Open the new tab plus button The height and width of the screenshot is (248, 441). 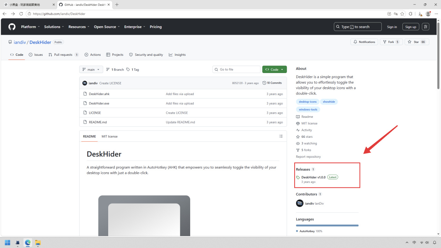point(117,4)
